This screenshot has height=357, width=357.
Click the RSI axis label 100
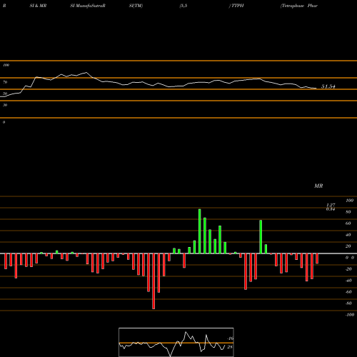click(x=6, y=65)
